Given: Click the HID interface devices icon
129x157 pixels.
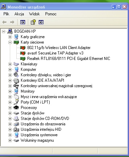Looking at the screenshot, I should tap(16, 129).
